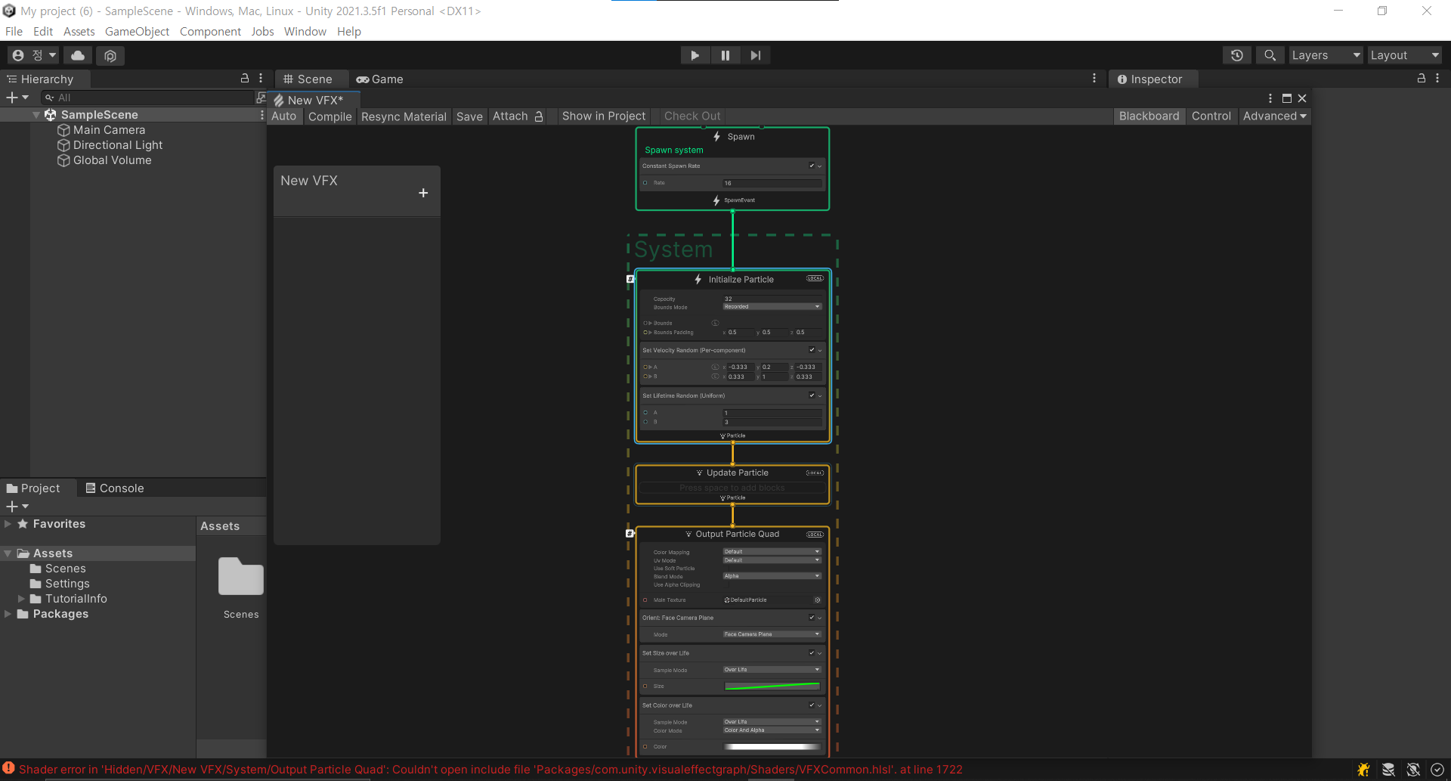Screen dimensions: 1451x781
Task: Click the debugger bug icon
Action: coord(1363,770)
